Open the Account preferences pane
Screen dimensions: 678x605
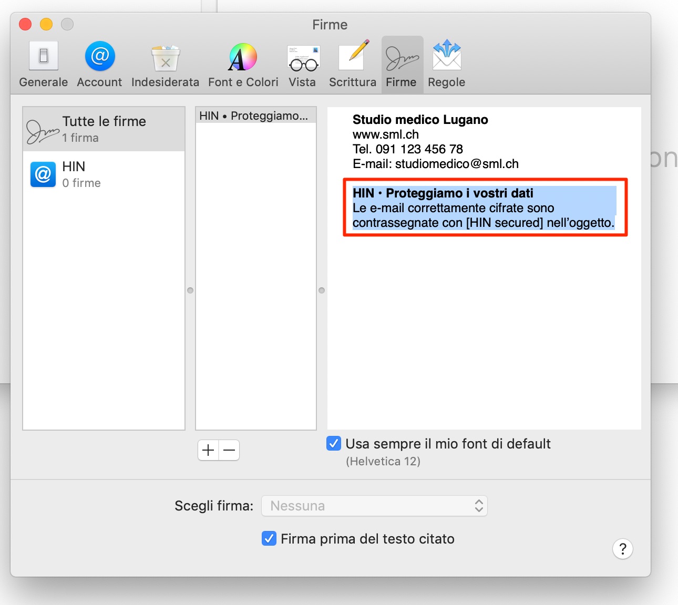(x=99, y=65)
